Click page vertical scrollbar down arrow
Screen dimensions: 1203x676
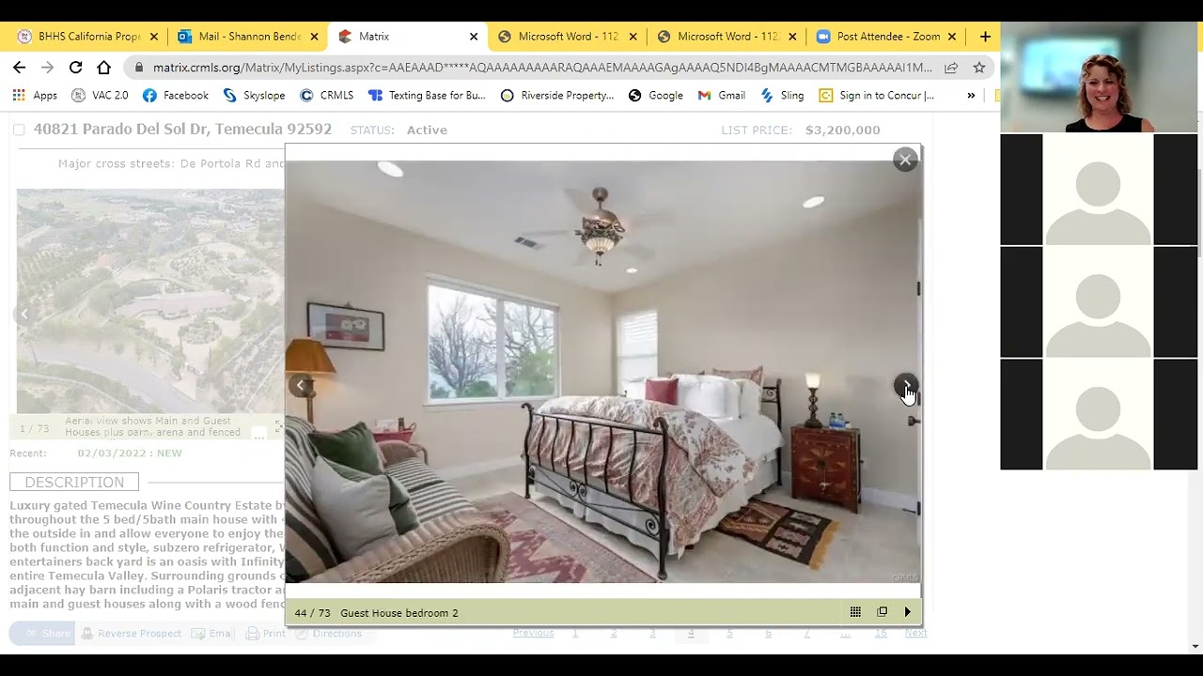pyautogui.click(x=1195, y=646)
